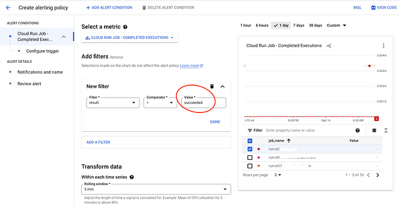Viewport: 400px width, 206px height.
Task: Open the Filter dropdown showing result
Action: [x=113, y=103]
